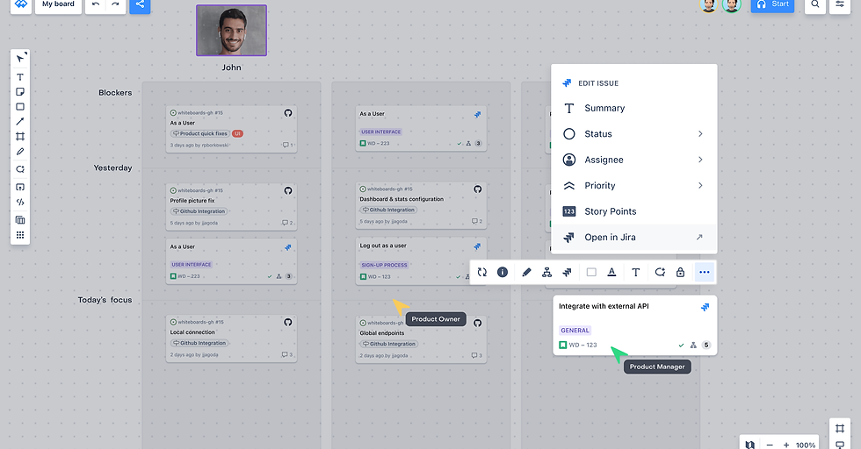Select Story Points menu entry
This screenshot has height=449, width=861.
point(634,211)
